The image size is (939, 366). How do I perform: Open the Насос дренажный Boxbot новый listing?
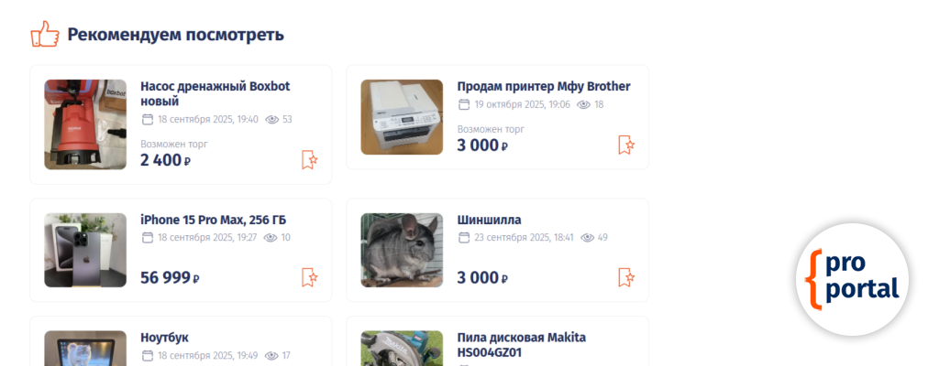point(215,93)
